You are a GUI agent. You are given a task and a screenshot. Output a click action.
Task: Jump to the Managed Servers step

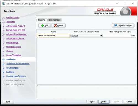click(14, 47)
